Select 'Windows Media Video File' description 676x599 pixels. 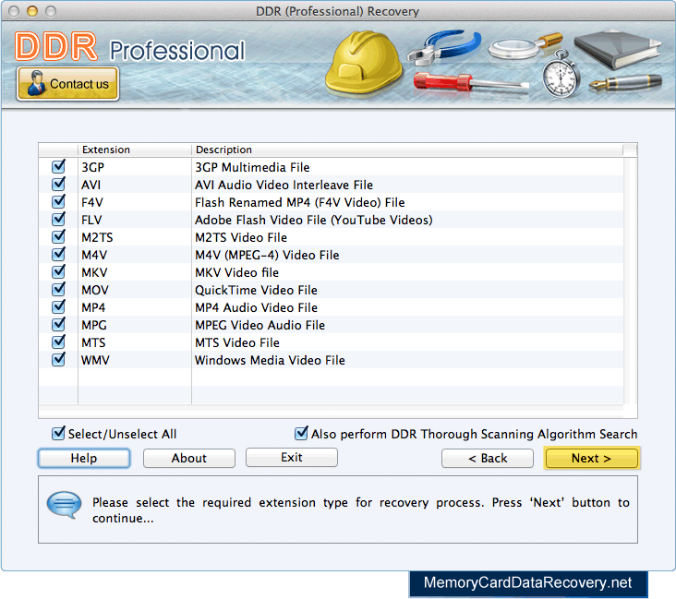[270, 360]
